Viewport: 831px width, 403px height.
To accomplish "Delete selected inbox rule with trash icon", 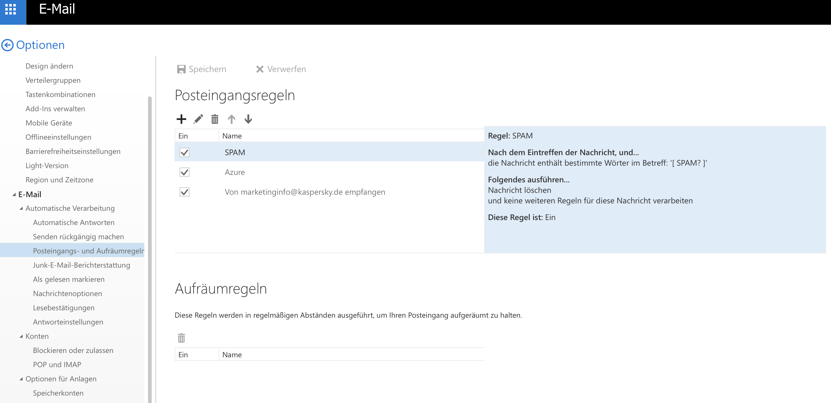I will (x=215, y=119).
